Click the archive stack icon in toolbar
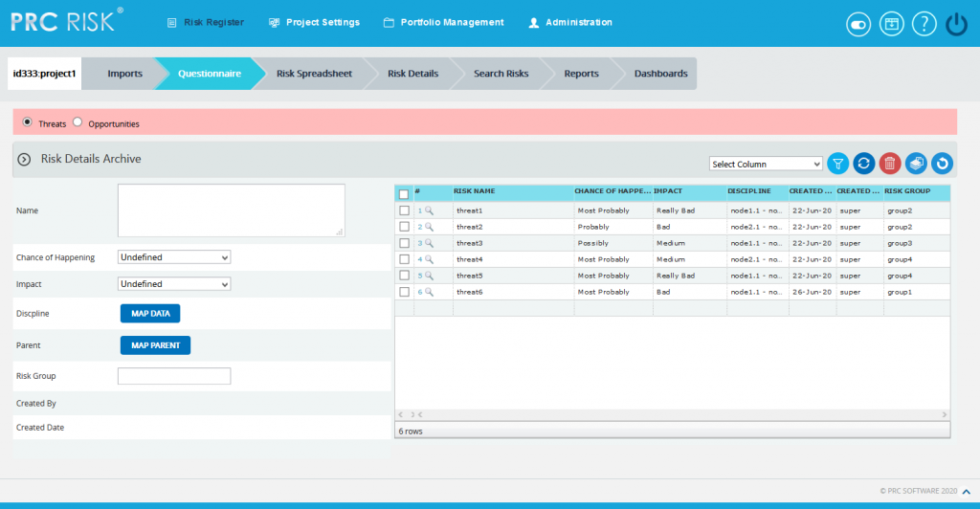Viewport: 980px width, 509px height. click(x=916, y=164)
